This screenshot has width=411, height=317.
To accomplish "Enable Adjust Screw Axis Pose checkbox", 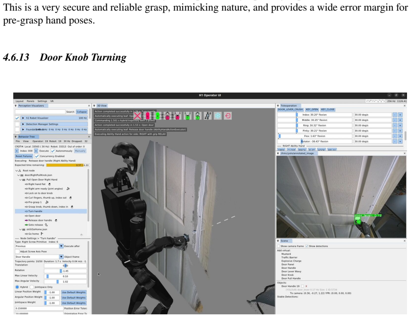I will coord(17,251).
